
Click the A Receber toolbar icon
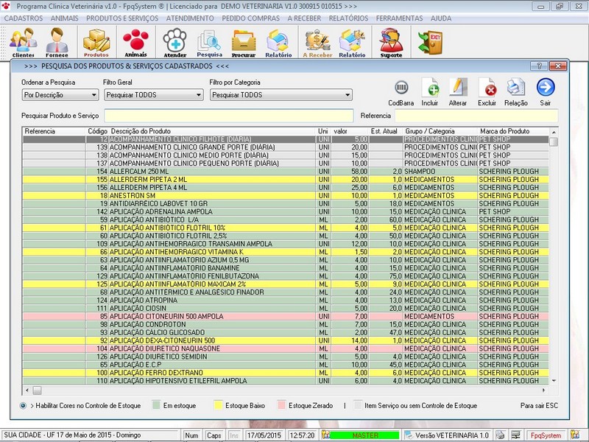(x=317, y=42)
